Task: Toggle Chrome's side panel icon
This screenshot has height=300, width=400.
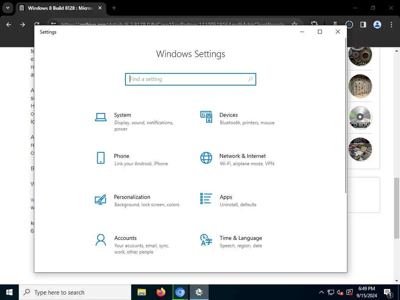Action: pos(363,25)
